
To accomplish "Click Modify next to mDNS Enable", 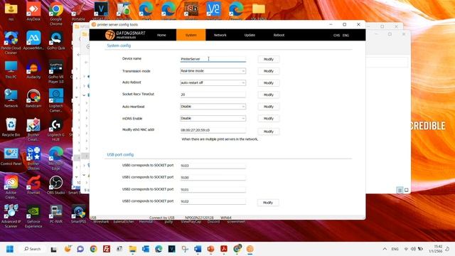I will (x=269, y=119).
